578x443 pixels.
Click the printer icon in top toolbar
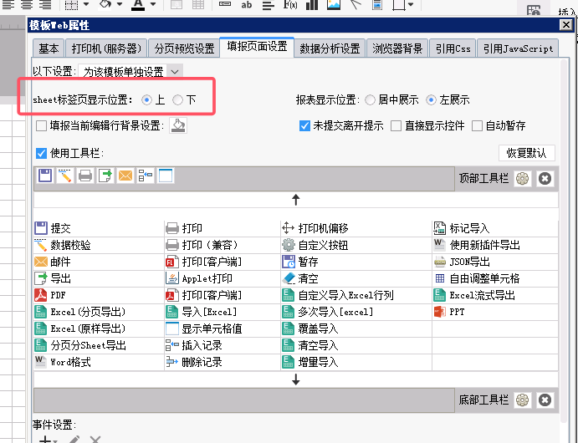coord(85,176)
